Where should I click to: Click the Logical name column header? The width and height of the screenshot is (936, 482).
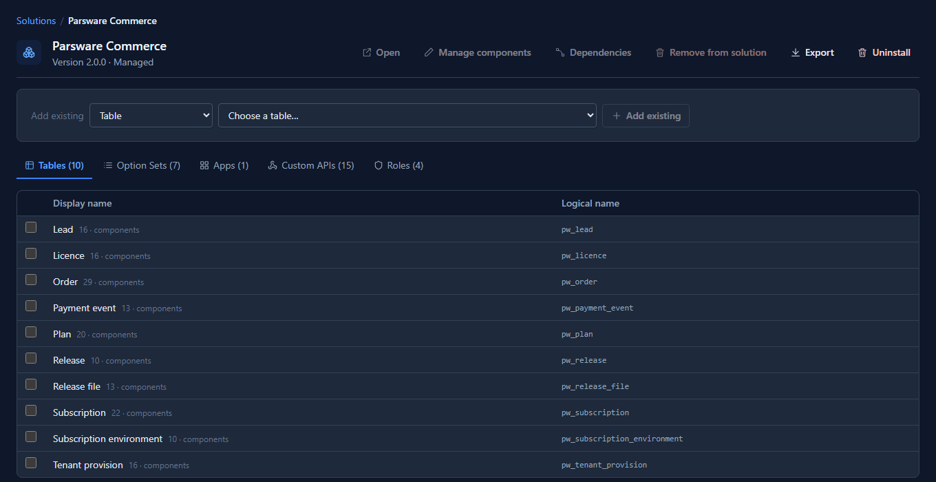tap(591, 203)
